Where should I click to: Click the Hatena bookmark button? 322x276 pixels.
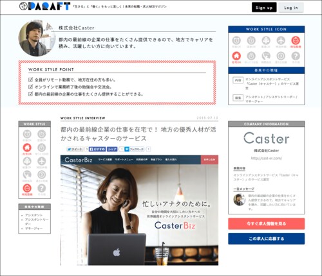(135, 149)
